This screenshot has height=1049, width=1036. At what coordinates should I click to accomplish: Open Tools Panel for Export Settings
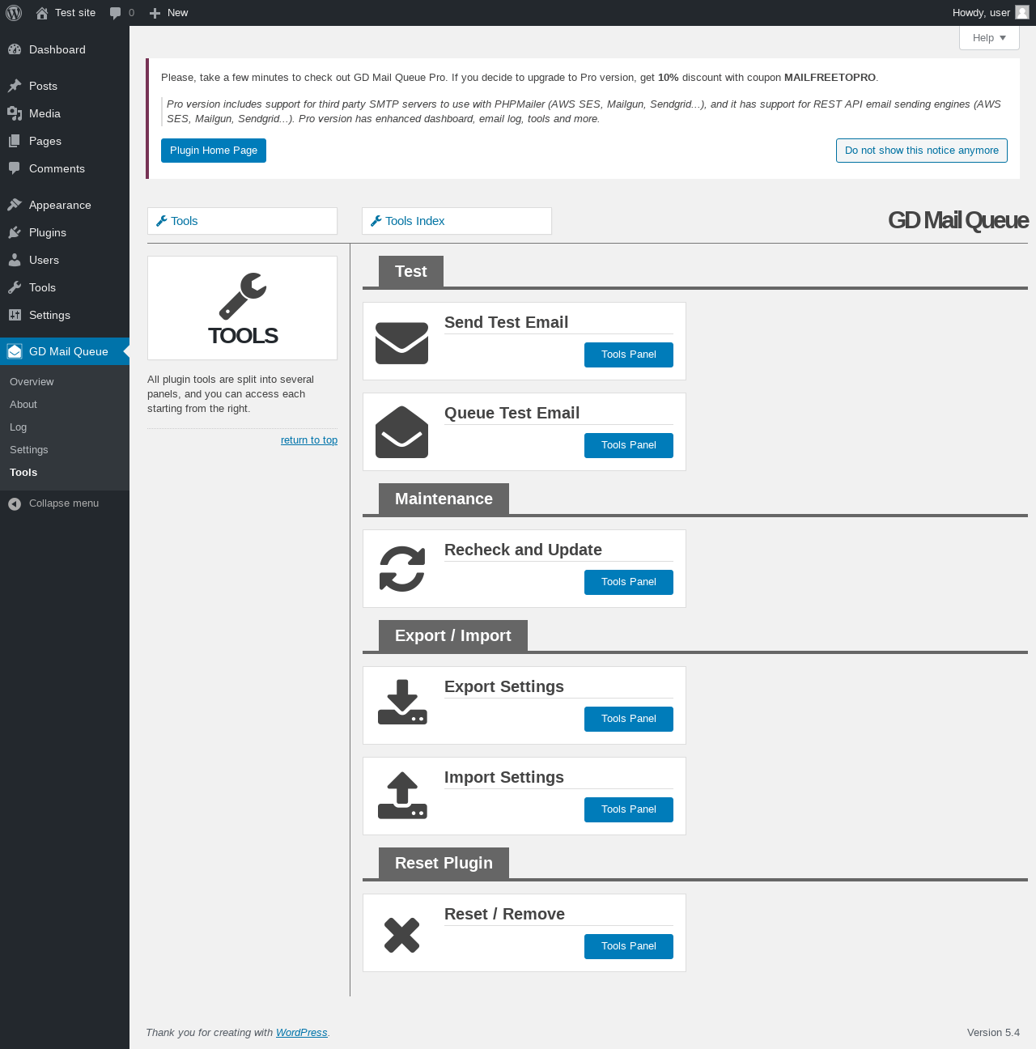point(629,719)
